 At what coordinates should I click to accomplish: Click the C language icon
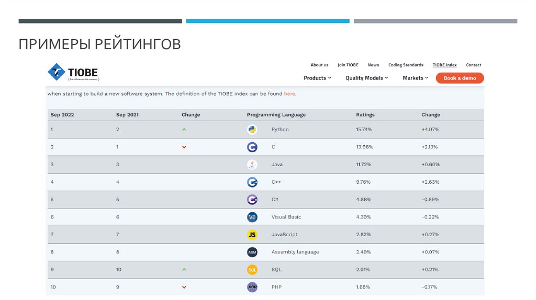click(252, 147)
